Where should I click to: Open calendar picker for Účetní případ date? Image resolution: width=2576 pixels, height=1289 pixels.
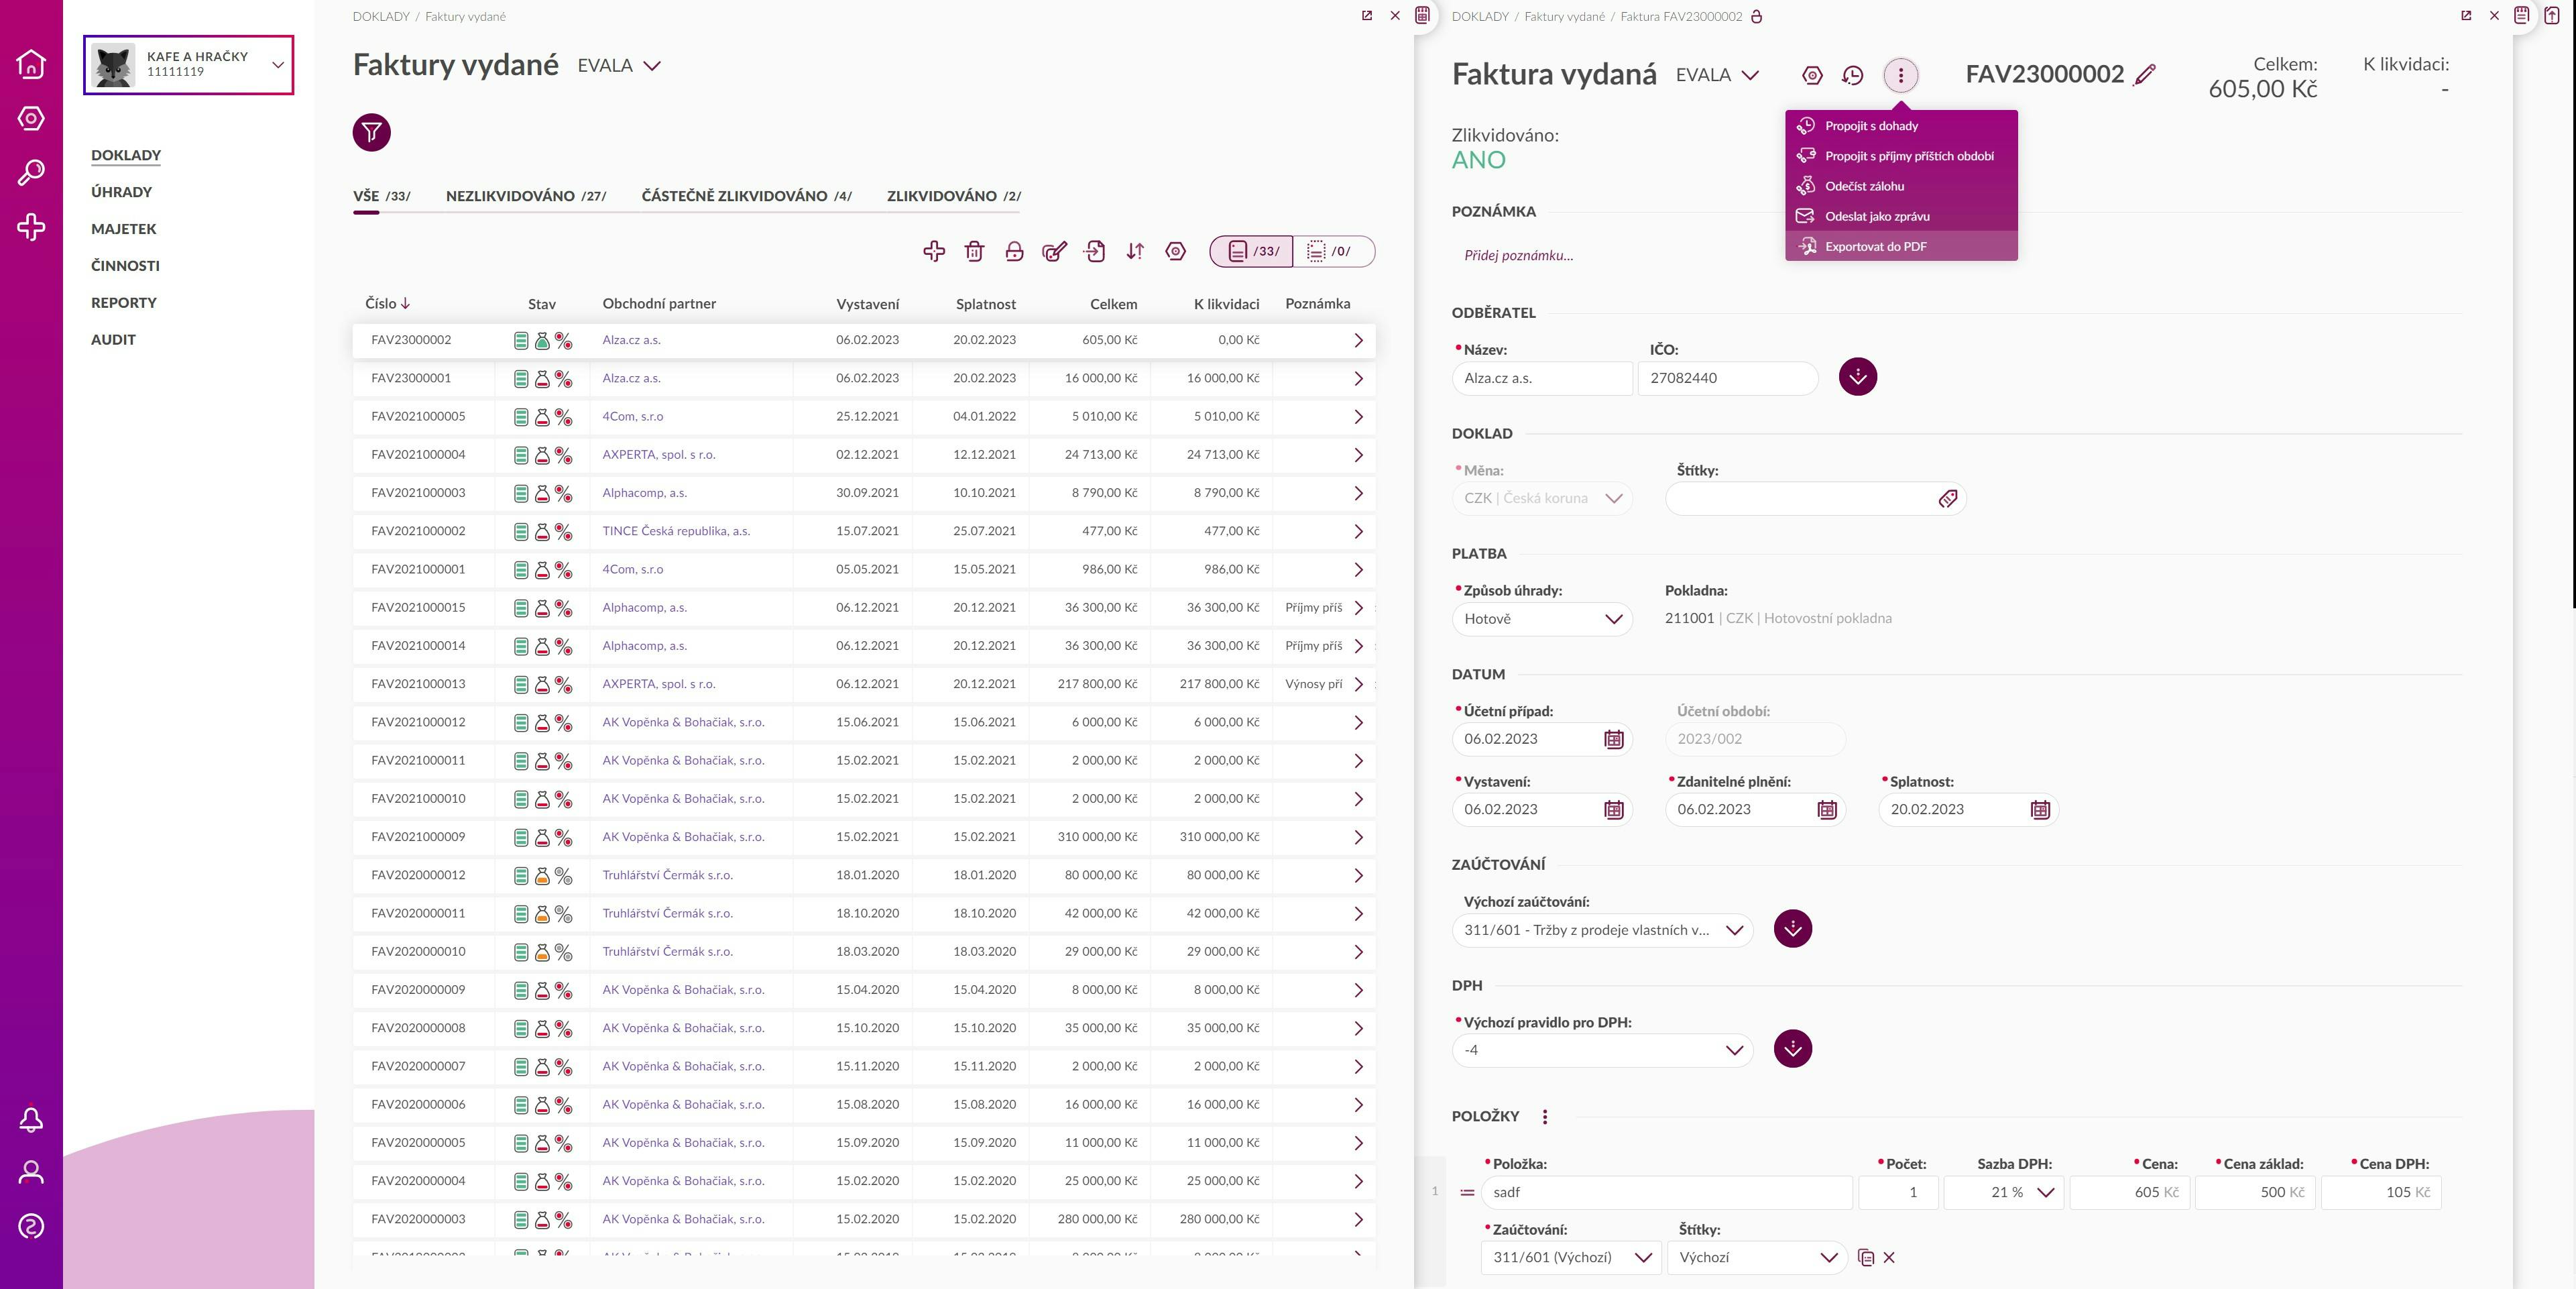pos(1614,739)
